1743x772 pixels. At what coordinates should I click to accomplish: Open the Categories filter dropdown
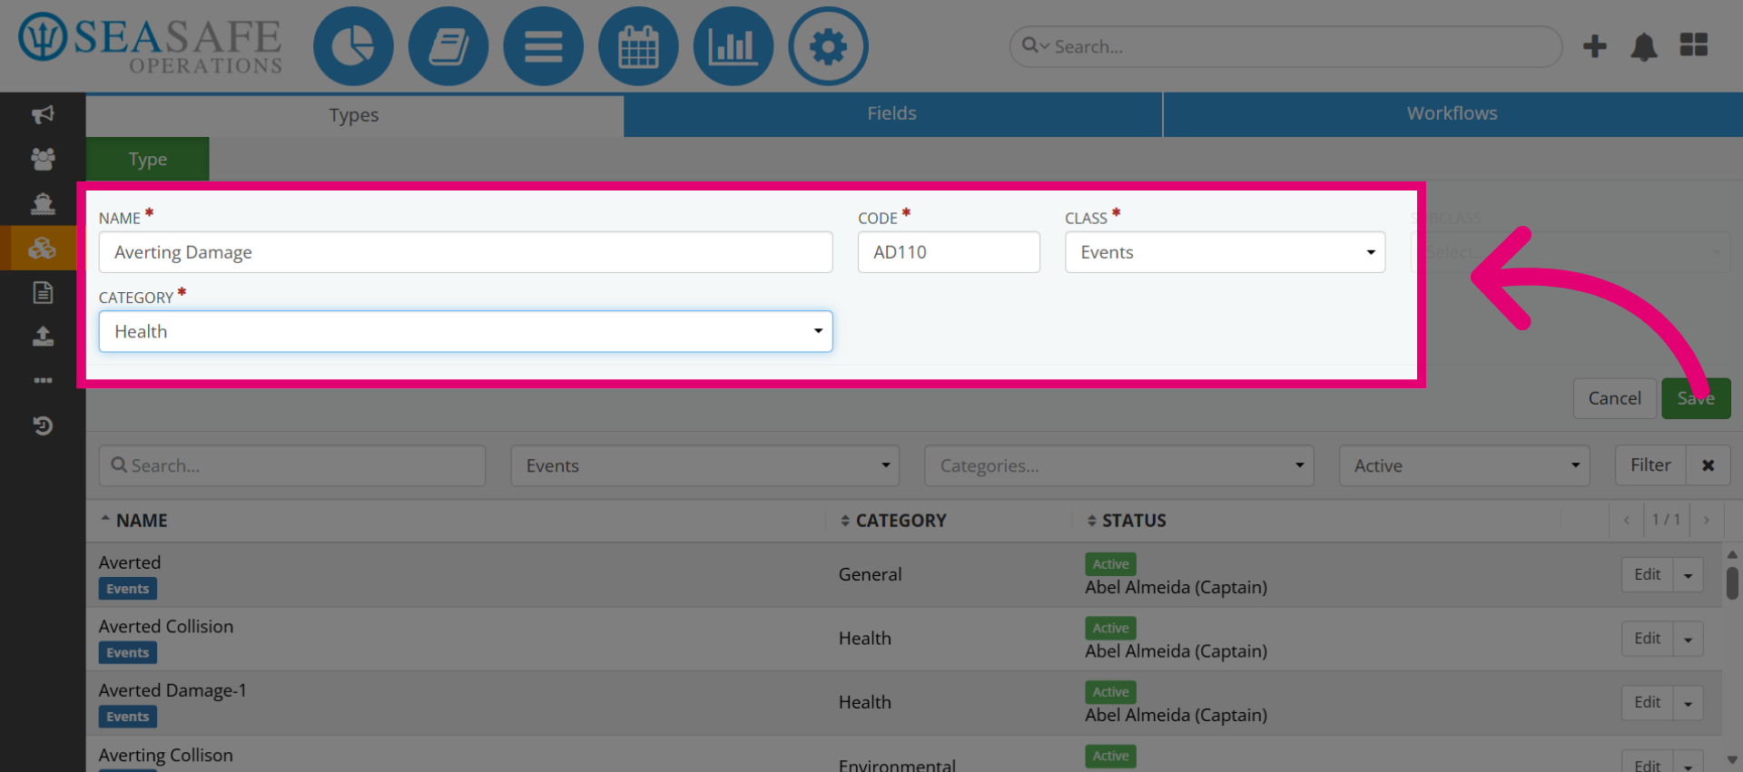[x=1118, y=465]
